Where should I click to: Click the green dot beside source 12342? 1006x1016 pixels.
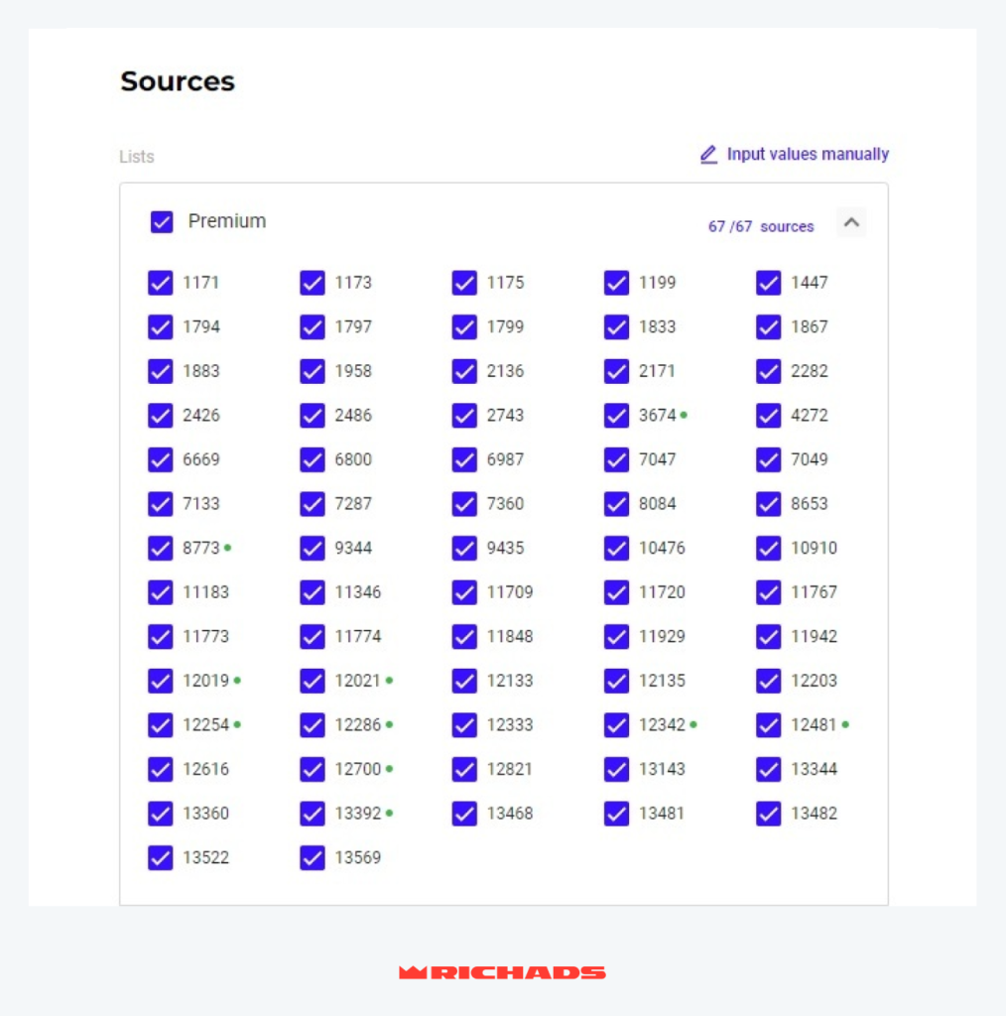pos(693,724)
